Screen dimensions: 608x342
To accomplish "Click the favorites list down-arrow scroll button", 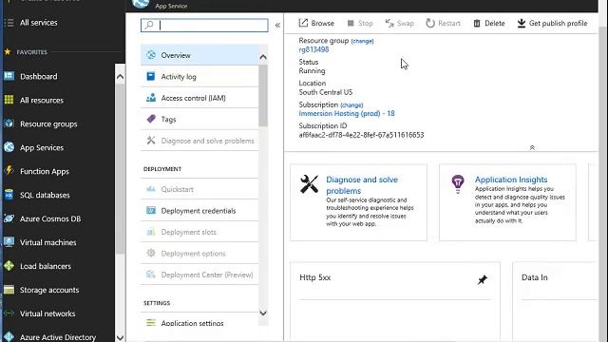I will [121, 338].
